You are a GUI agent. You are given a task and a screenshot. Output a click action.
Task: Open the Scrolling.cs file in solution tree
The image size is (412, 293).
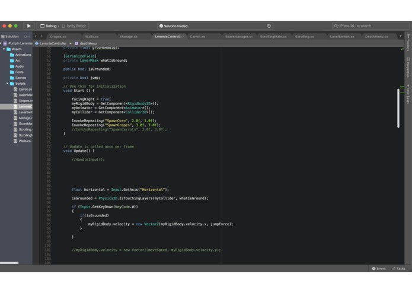pyautogui.click(x=23, y=129)
